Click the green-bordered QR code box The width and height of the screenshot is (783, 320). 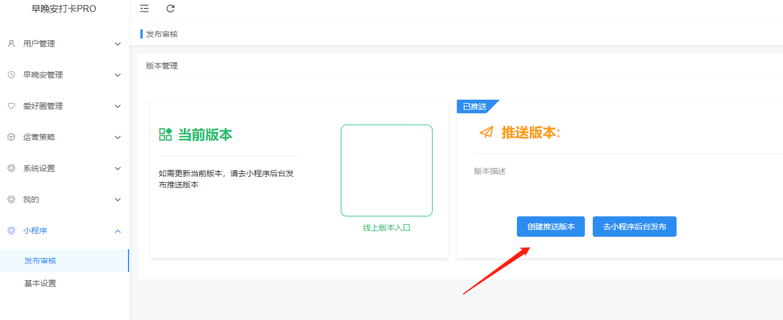pyautogui.click(x=387, y=170)
